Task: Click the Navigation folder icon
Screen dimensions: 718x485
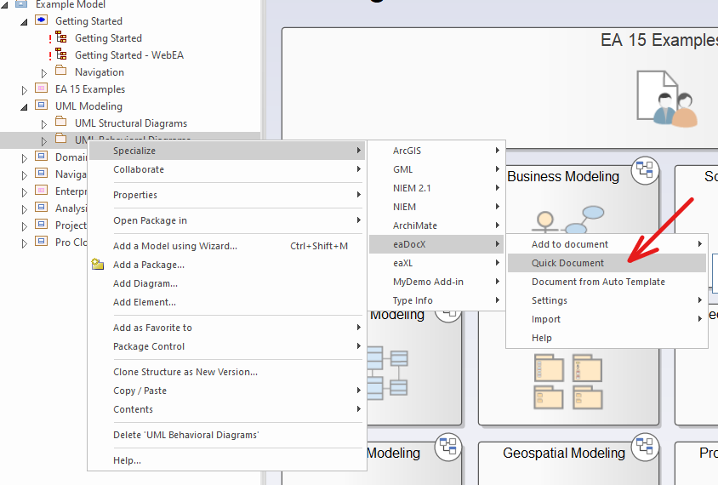Action: coord(61,71)
